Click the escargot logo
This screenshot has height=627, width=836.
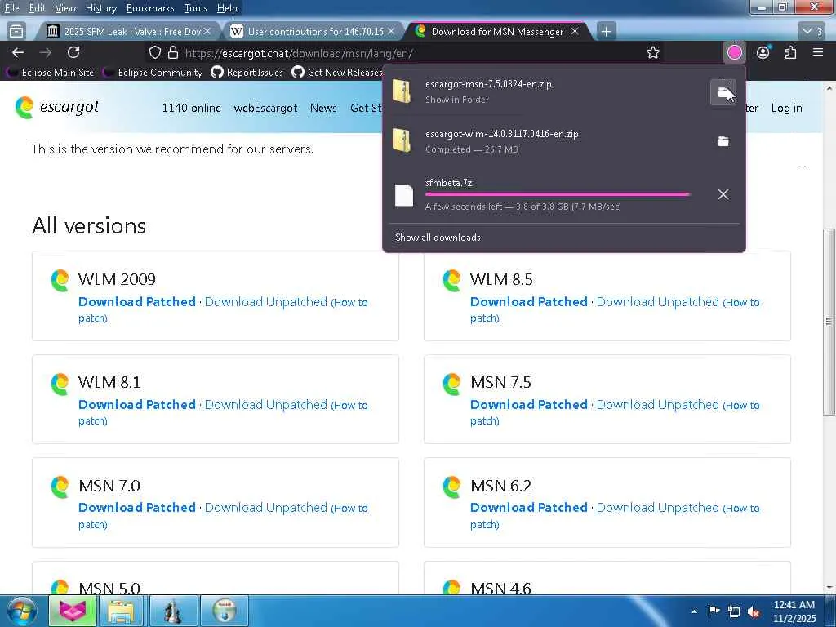[x=57, y=107]
